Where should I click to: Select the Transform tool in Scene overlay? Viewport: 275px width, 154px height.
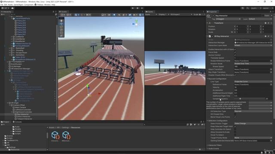(x=61, y=36)
